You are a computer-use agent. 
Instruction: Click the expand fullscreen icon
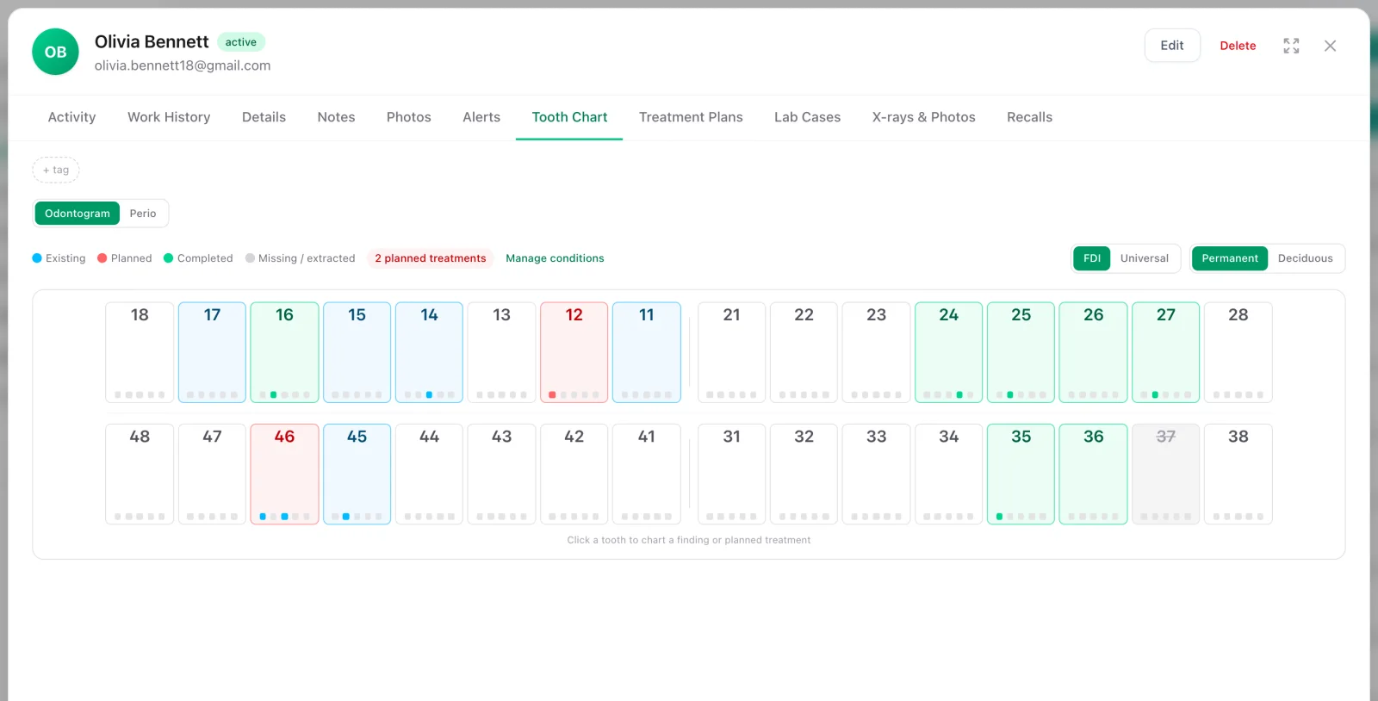point(1291,46)
